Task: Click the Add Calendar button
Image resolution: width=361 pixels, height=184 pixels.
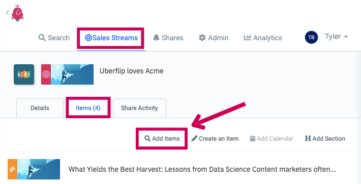Action: [x=272, y=139]
